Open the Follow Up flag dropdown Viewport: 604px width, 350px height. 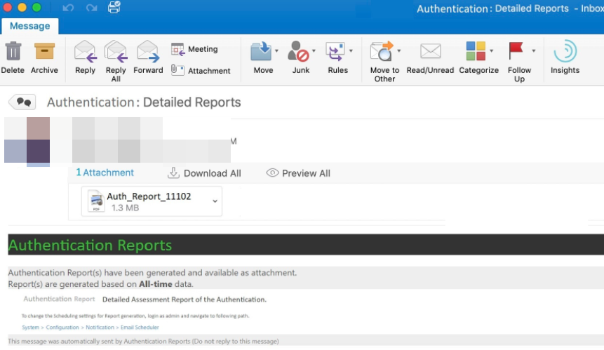pyautogui.click(x=534, y=51)
